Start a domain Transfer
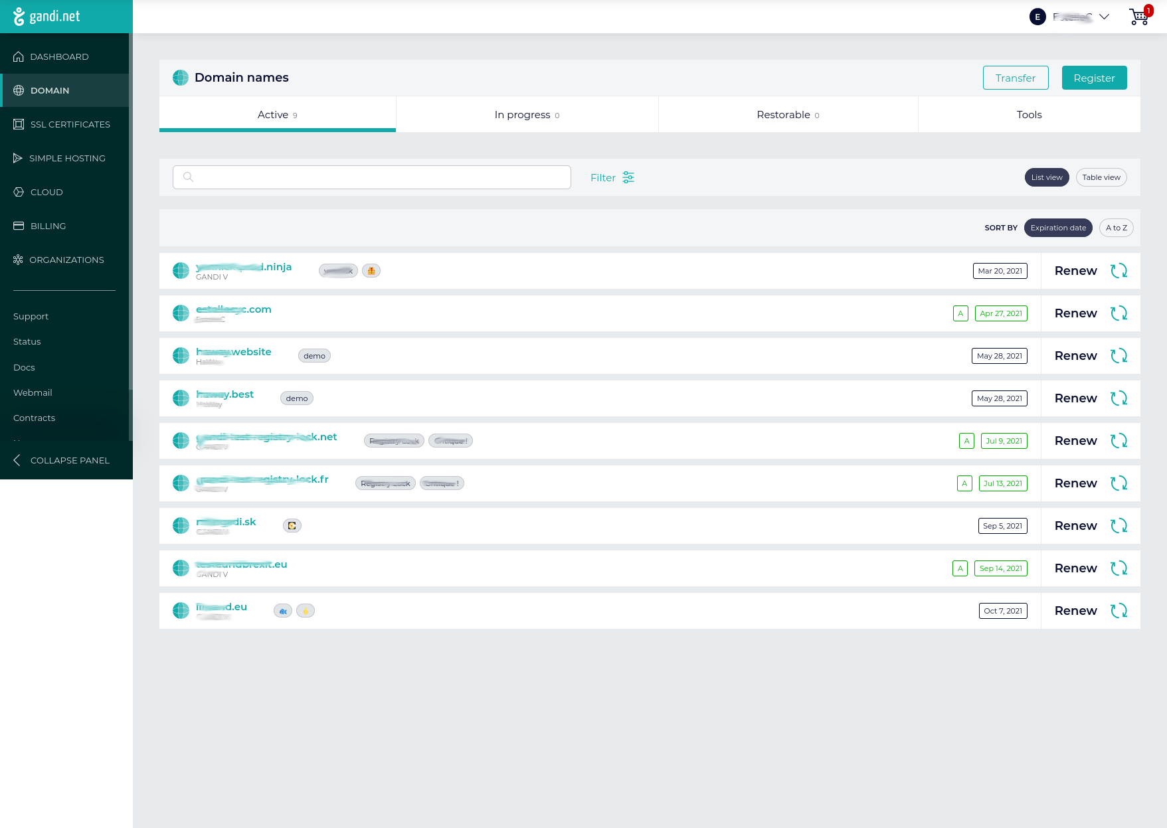The image size is (1167, 828). pyautogui.click(x=1016, y=78)
